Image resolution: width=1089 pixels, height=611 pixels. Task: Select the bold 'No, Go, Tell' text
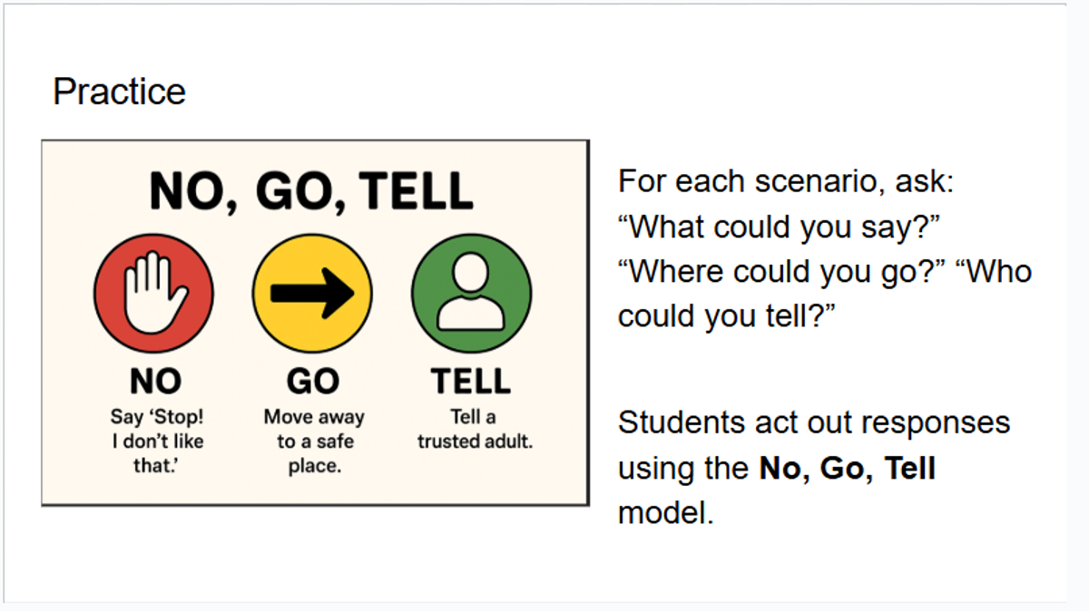coord(848,468)
